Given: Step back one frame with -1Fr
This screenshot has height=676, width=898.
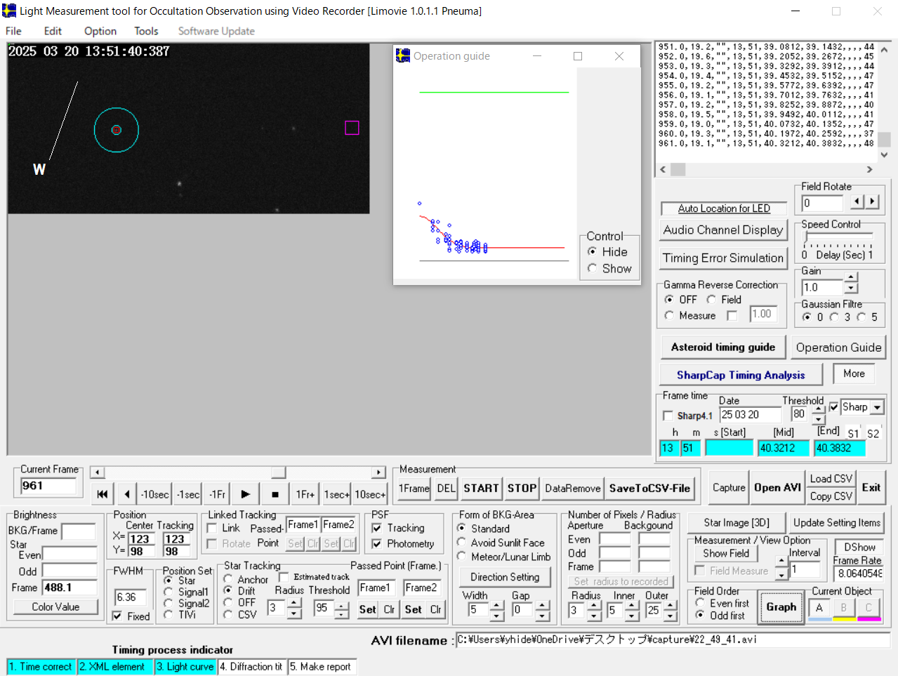Looking at the screenshot, I should pos(217,494).
